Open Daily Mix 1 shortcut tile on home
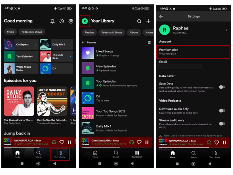 coord(57,45)
